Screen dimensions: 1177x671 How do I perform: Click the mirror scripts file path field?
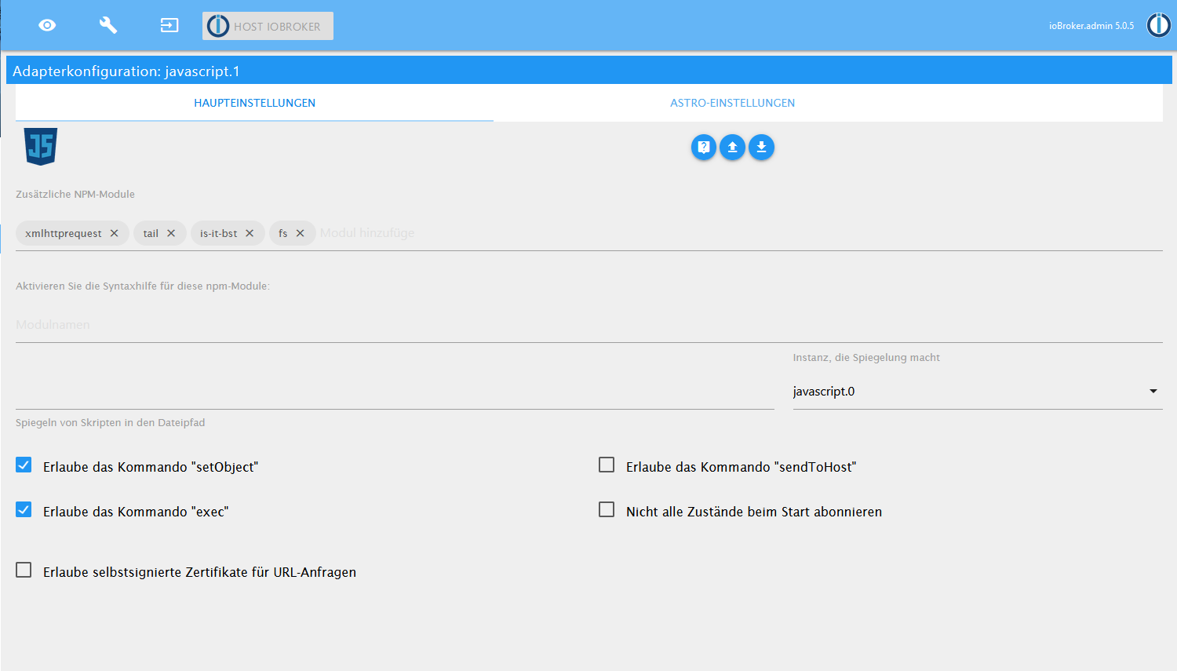tap(395, 391)
